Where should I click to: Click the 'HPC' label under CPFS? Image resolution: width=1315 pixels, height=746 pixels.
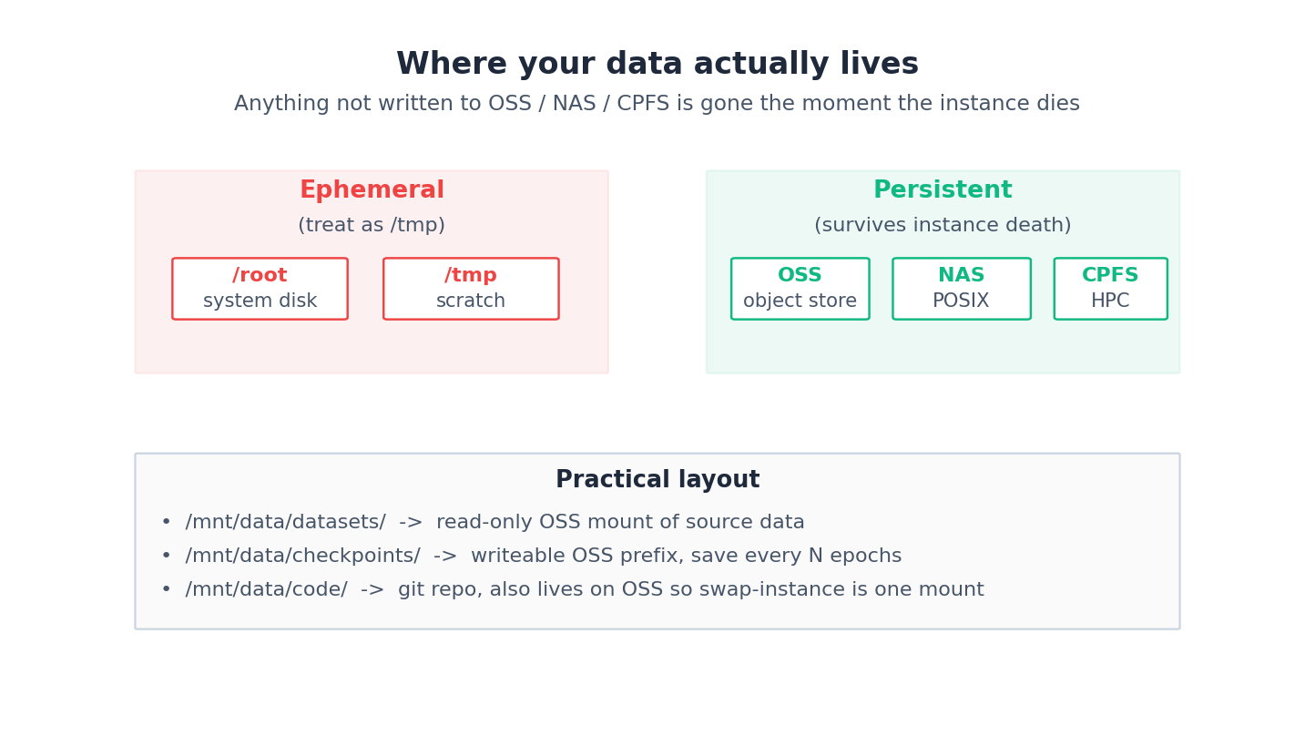pyautogui.click(x=1110, y=301)
